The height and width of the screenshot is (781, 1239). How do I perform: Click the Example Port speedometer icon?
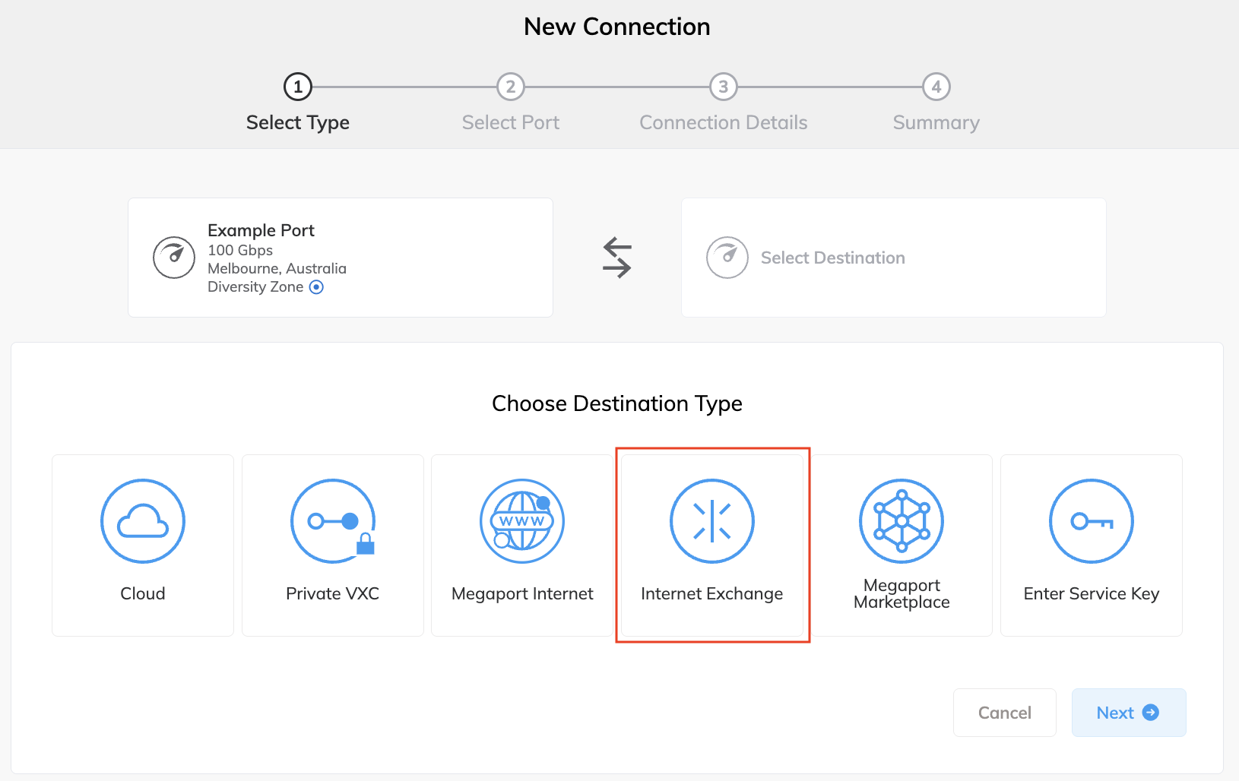(x=174, y=258)
